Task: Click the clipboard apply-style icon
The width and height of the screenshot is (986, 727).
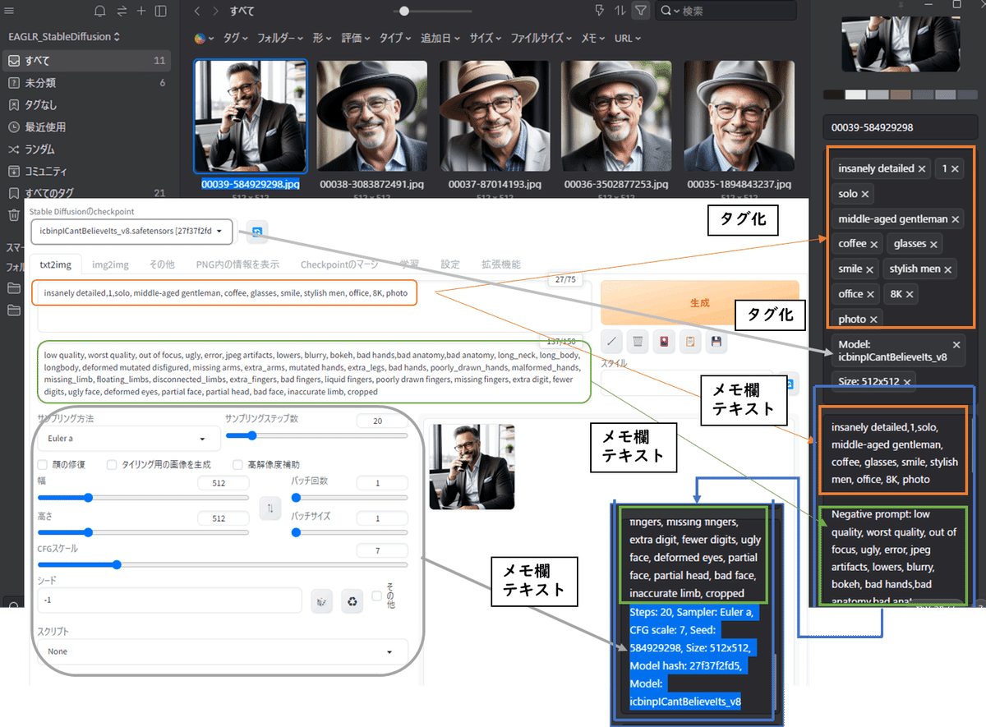Action: click(x=690, y=340)
